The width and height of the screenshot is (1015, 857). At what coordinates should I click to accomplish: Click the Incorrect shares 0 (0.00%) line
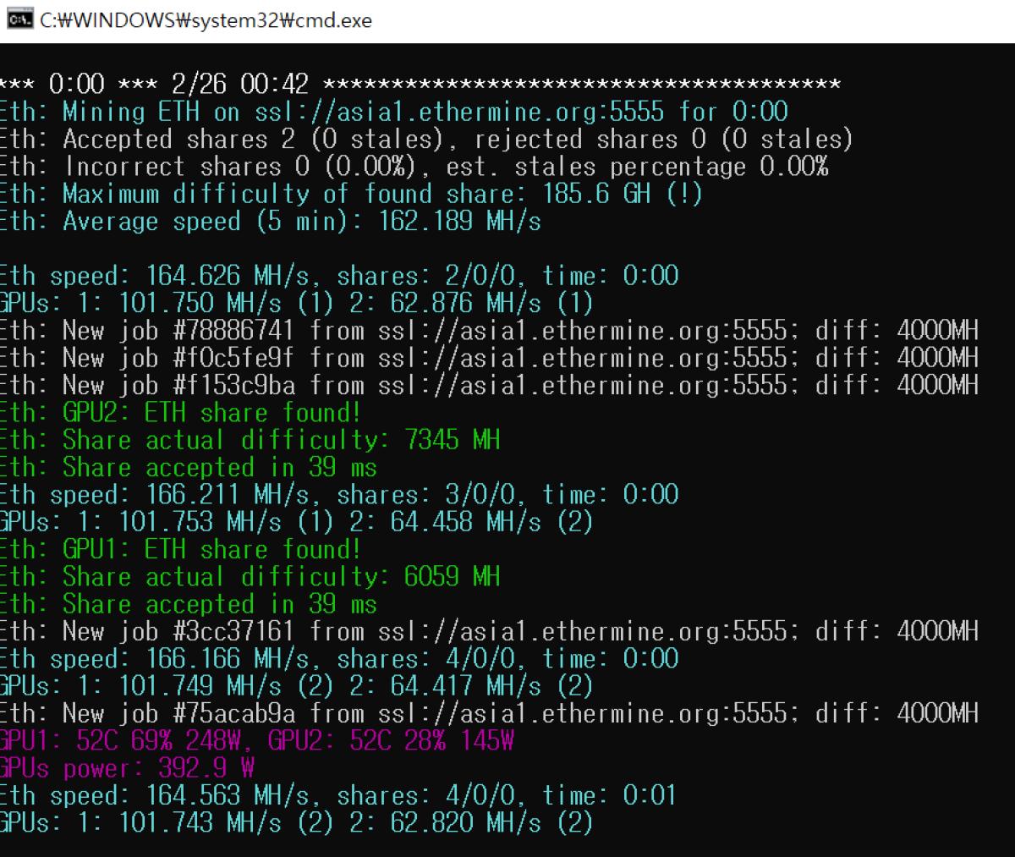coord(414,167)
